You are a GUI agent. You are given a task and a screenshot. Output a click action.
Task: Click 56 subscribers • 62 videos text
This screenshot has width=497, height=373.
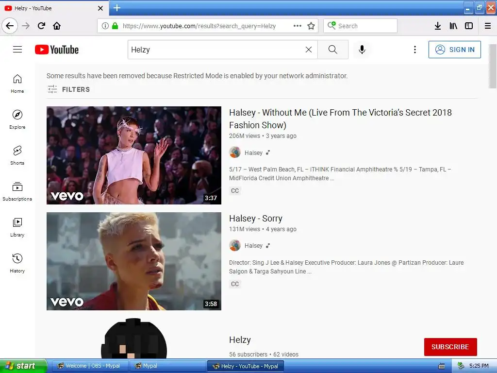click(x=264, y=354)
